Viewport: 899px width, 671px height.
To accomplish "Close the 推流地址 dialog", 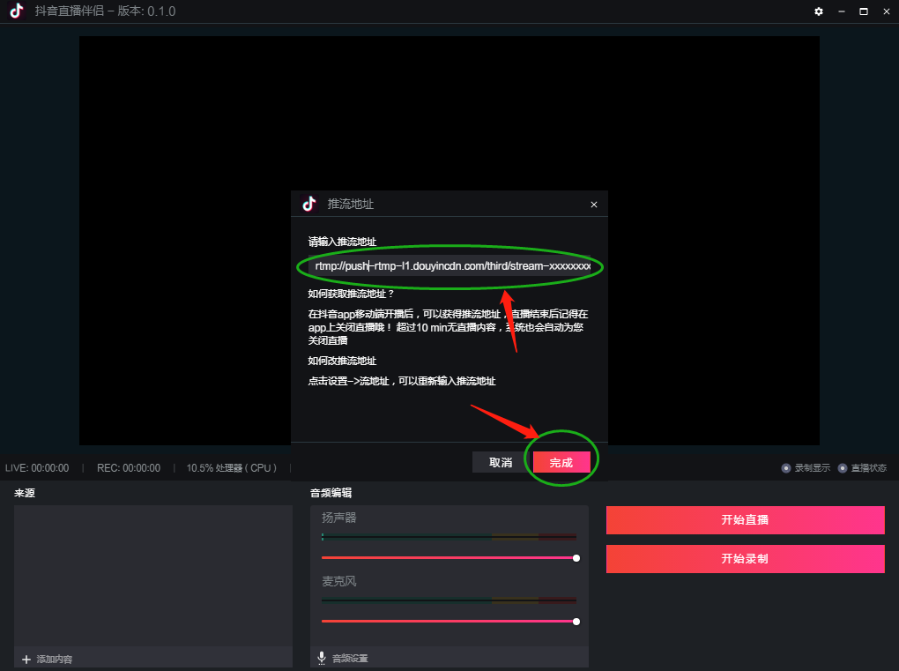I will tap(594, 205).
